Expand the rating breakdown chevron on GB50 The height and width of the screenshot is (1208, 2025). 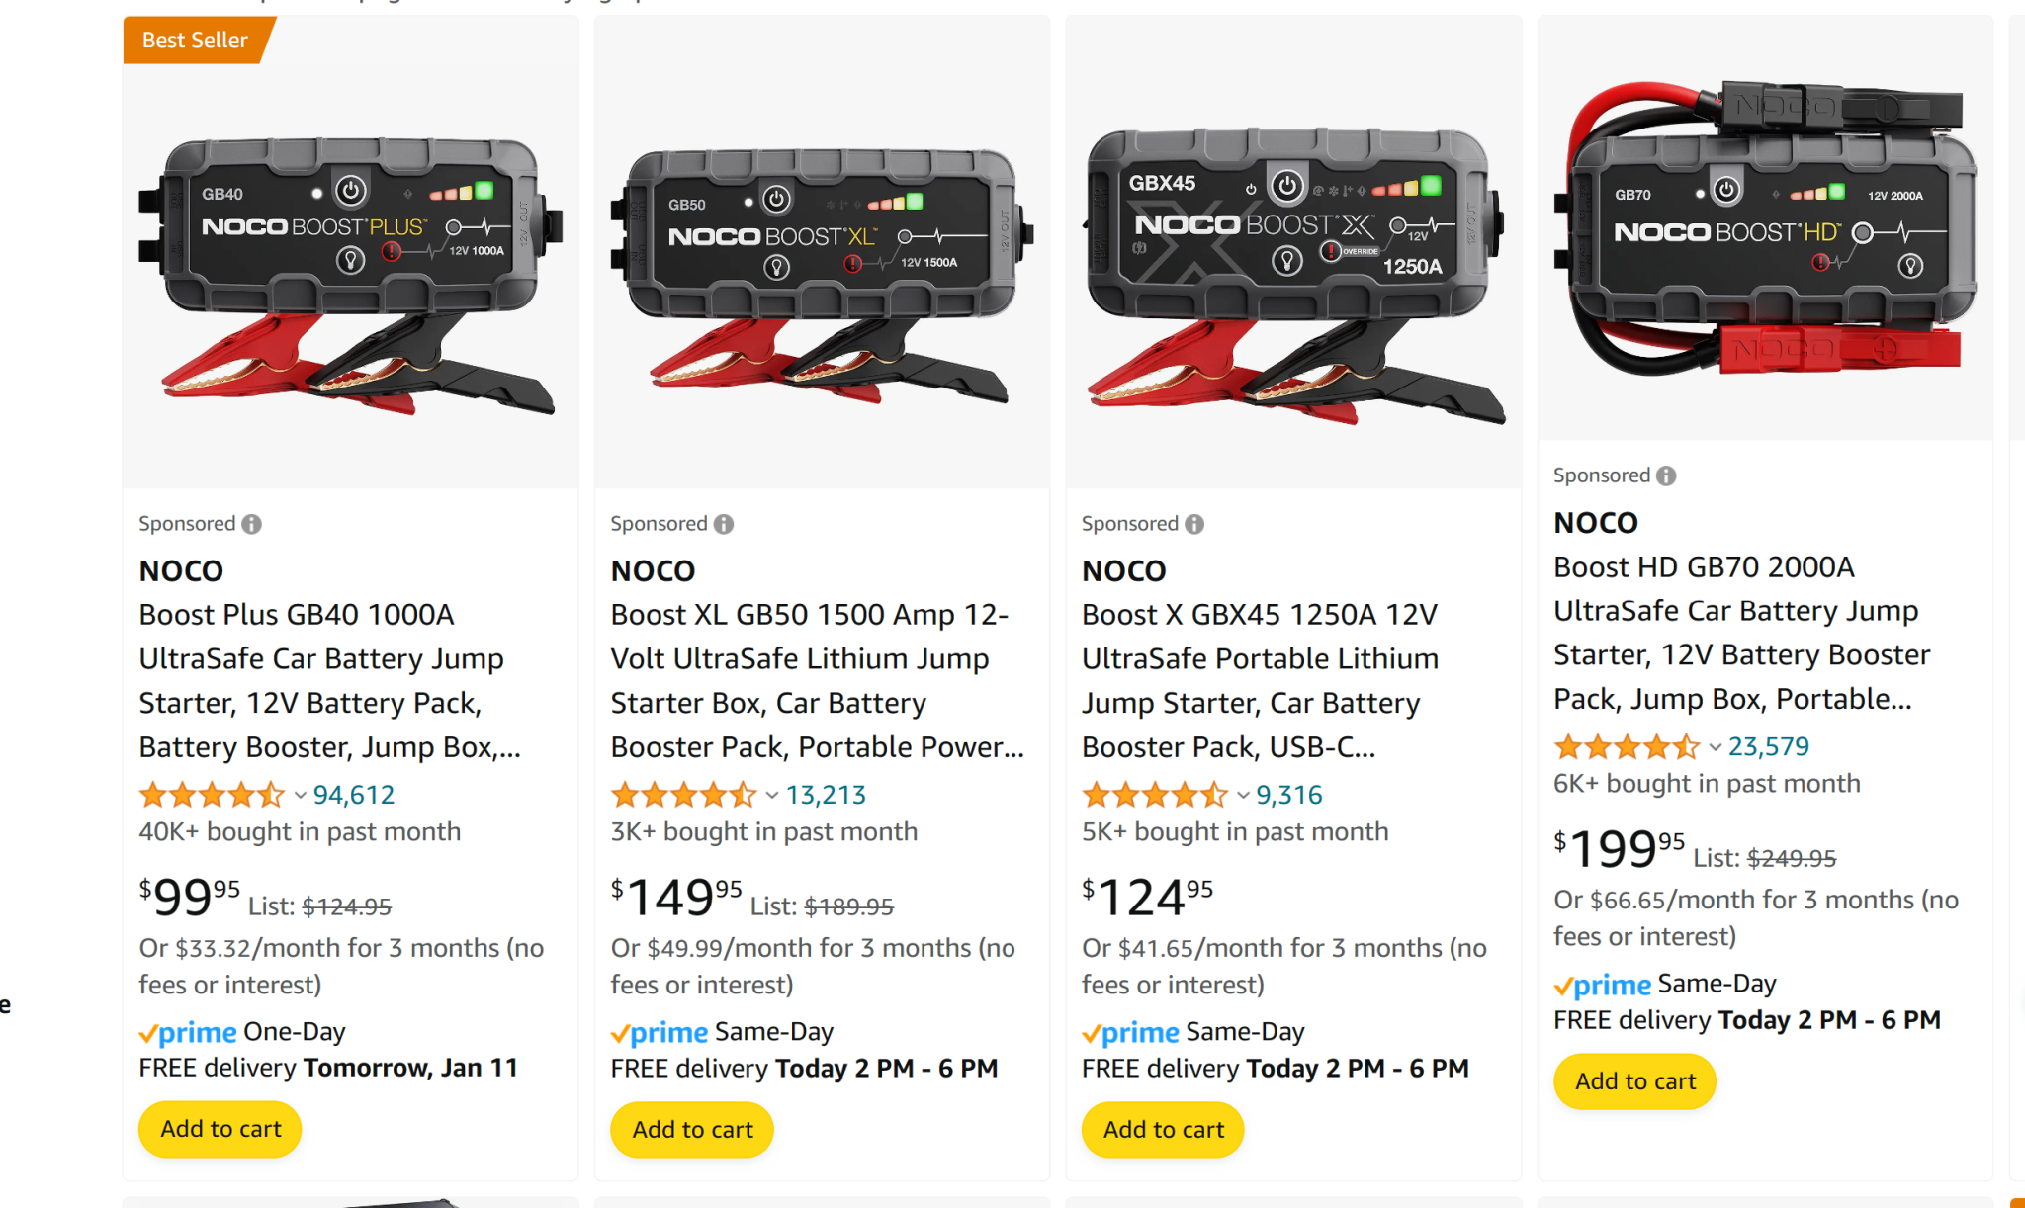pyautogui.click(x=771, y=795)
